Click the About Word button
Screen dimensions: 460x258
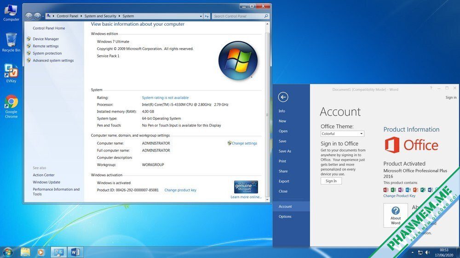396,215
